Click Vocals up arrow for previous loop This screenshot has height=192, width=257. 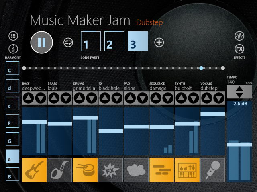(x=207, y=98)
